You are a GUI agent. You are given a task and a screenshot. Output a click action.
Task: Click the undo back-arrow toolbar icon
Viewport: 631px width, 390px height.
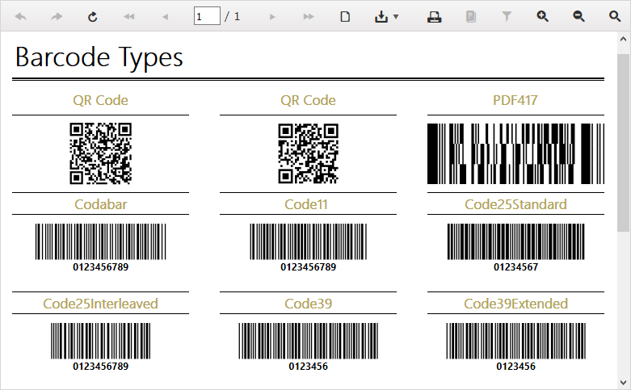pyautogui.click(x=20, y=16)
